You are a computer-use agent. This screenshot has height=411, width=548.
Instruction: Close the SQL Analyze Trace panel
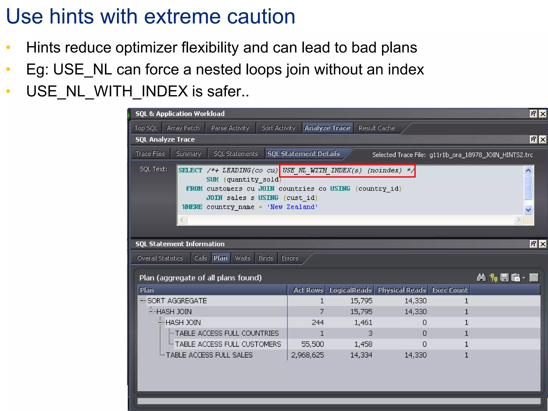pos(543,139)
